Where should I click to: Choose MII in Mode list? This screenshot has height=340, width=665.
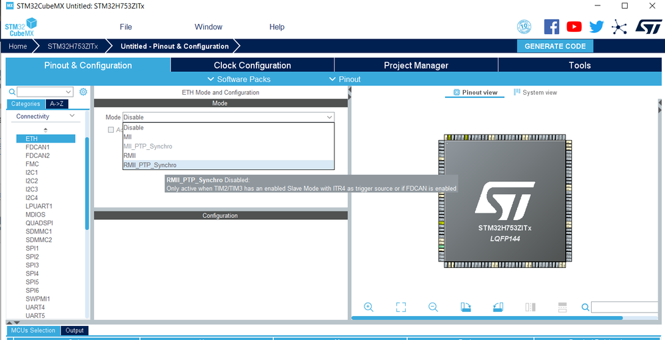click(228, 137)
